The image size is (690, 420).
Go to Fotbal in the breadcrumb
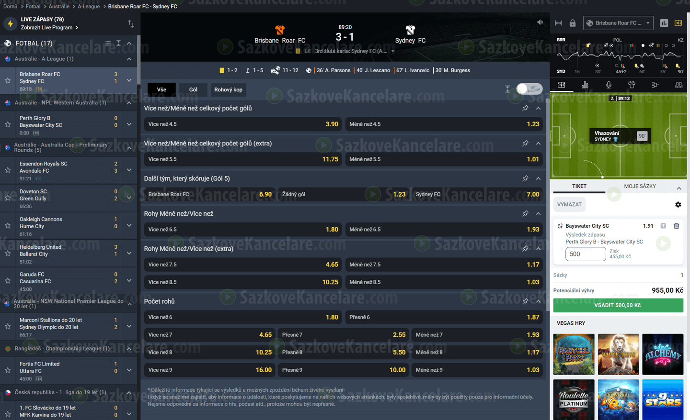[33, 6]
